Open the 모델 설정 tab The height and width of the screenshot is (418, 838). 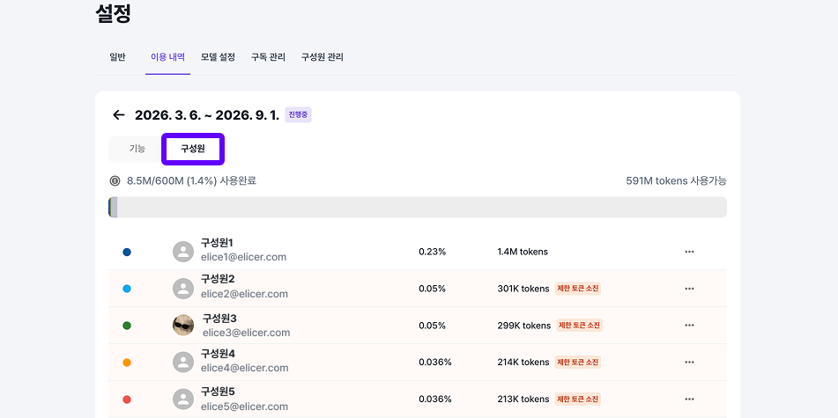pyautogui.click(x=218, y=57)
